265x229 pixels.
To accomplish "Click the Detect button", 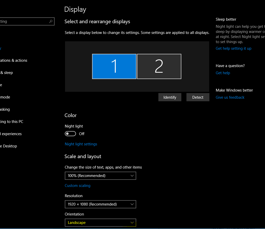I will [x=198, y=97].
